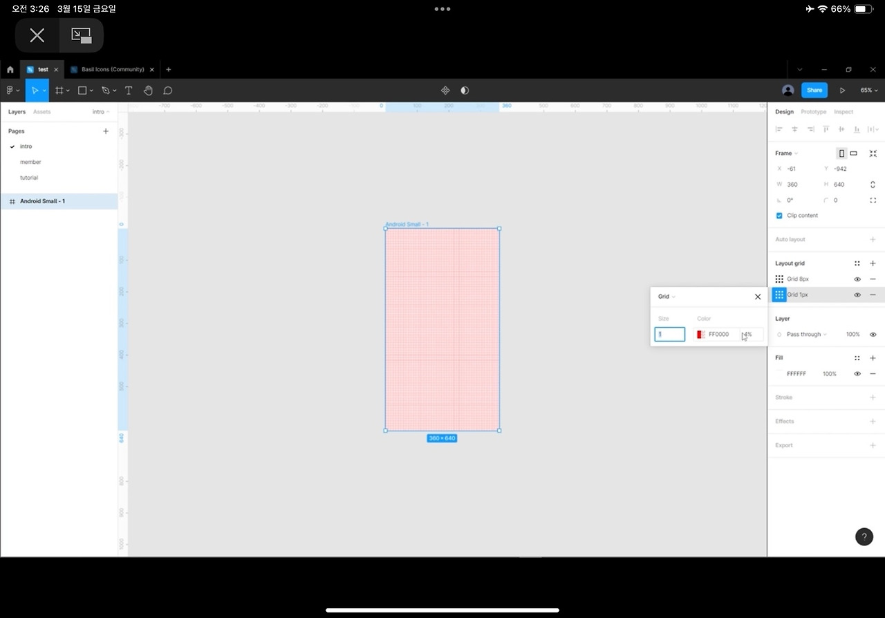Switch to the Inspect tab
Screen dimensions: 885x618
(x=844, y=112)
